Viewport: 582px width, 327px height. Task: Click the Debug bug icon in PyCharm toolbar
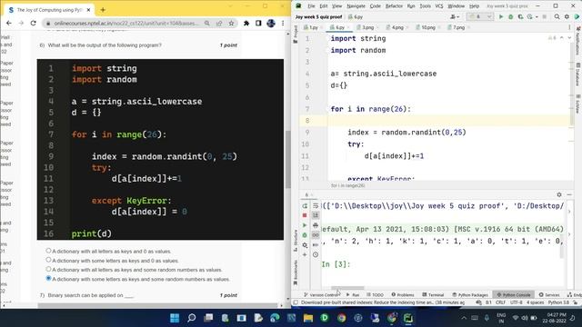pos(510,16)
